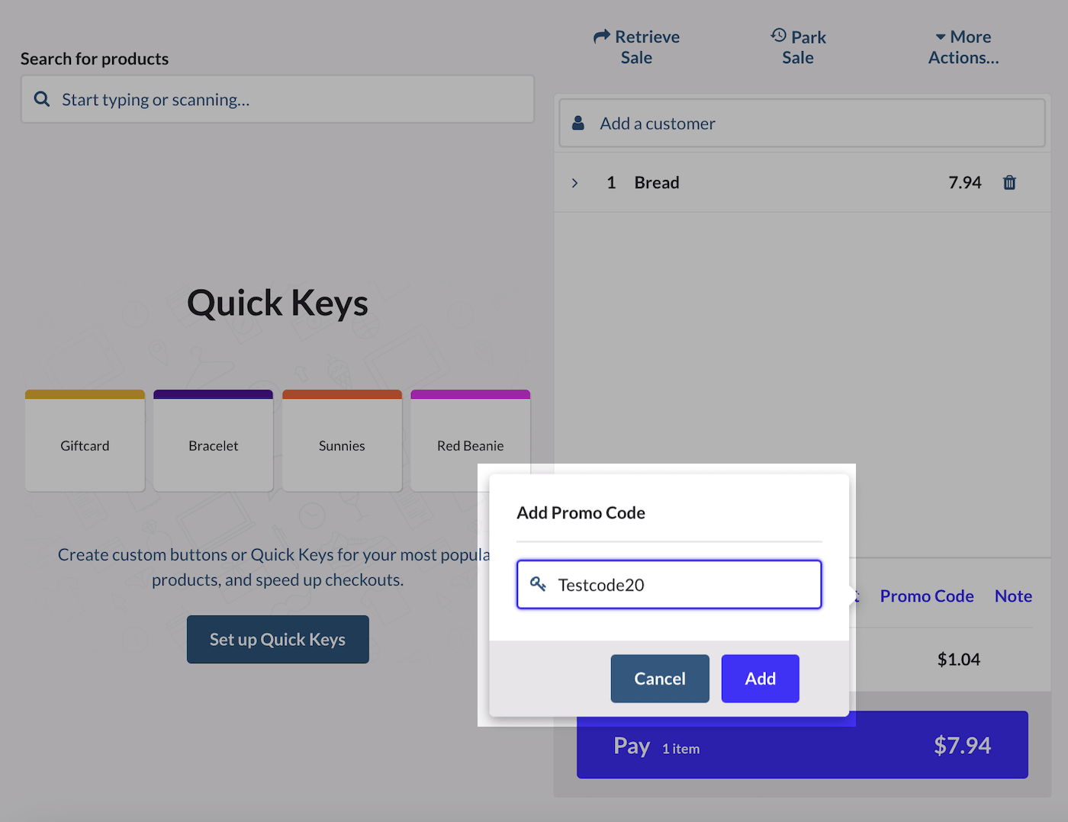Cancel the Add Promo Code dialog
The image size is (1068, 822).
tap(660, 679)
